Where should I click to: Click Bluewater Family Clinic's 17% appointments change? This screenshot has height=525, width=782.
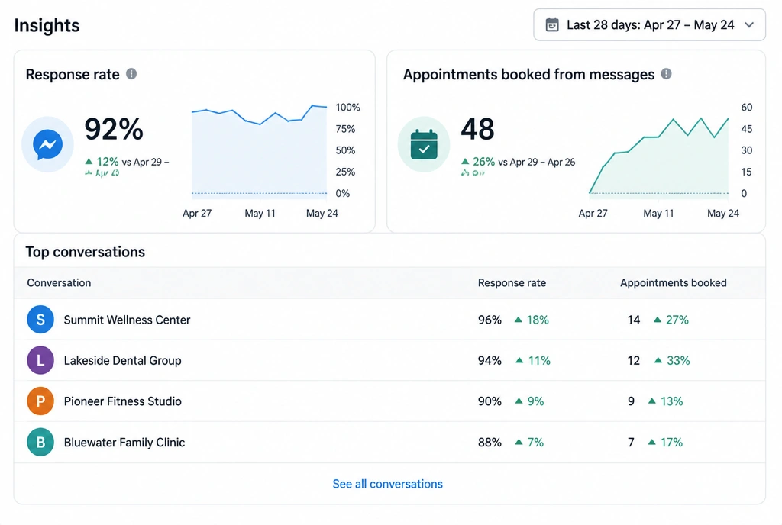(x=665, y=443)
